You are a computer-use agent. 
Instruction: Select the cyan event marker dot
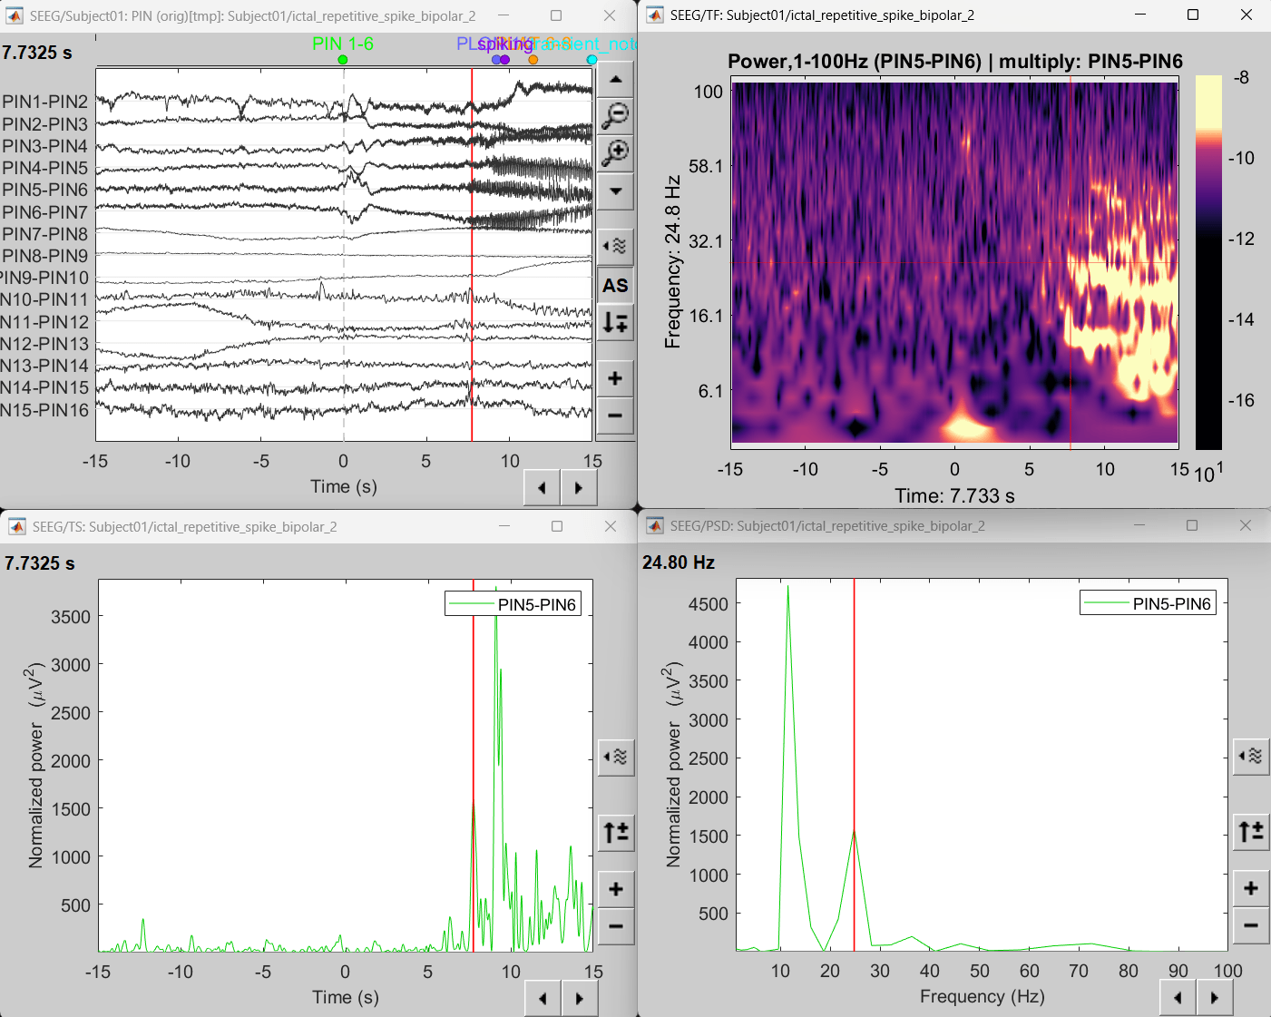coord(592,60)
